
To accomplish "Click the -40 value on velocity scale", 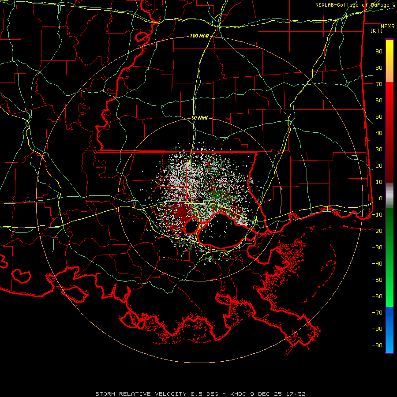I will (x=377, y=264).
